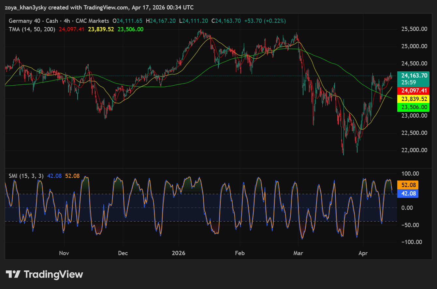Click the Apr label on time axis
437x289 pixels.
363,253
